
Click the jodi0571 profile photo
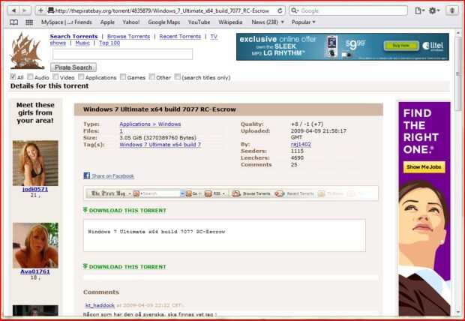(35, 163)
